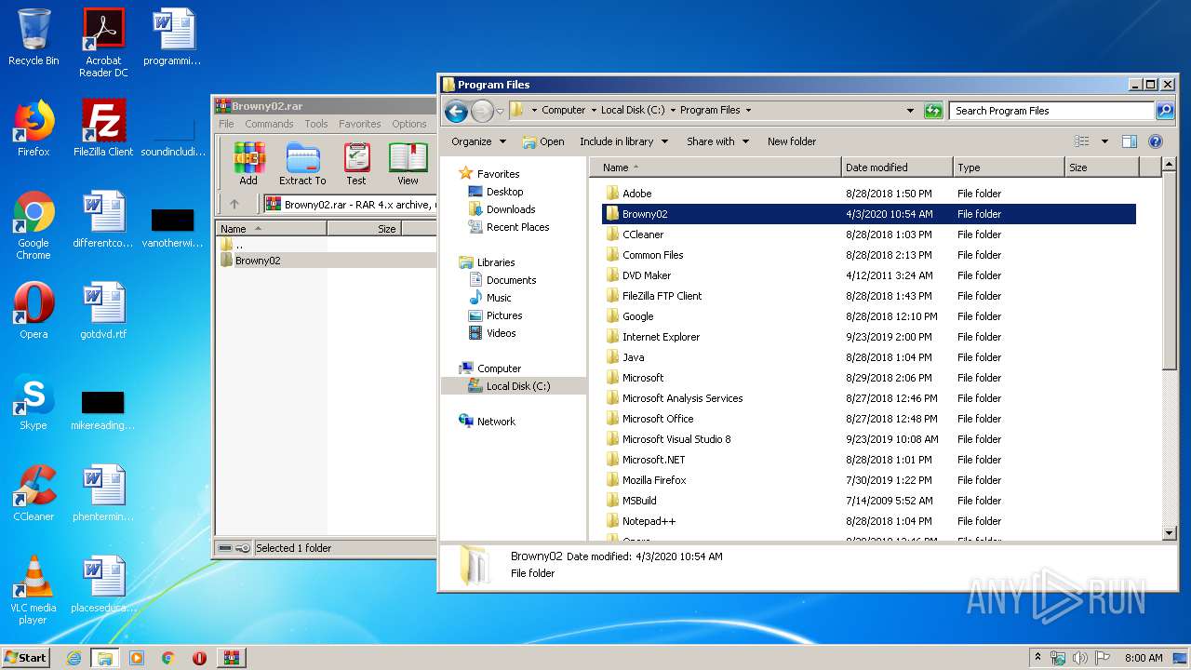The height and width of the screenshot is (670, 1191).
Task: Open the Commands menu in WinRAR
Action: point(269,124)
